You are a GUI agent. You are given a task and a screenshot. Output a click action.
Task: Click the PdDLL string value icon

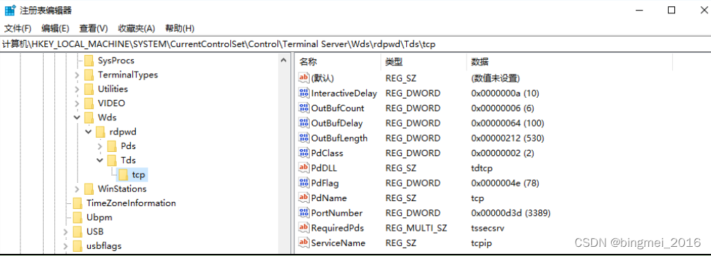[x=304, y=167]
